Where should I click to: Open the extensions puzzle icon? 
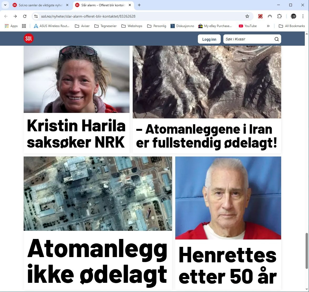tap(279, 16)
